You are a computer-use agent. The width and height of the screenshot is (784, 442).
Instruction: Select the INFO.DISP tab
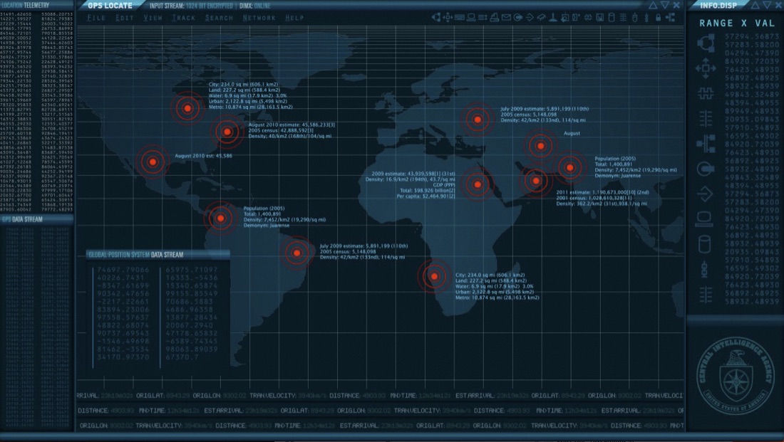click(x=718, y=6)
